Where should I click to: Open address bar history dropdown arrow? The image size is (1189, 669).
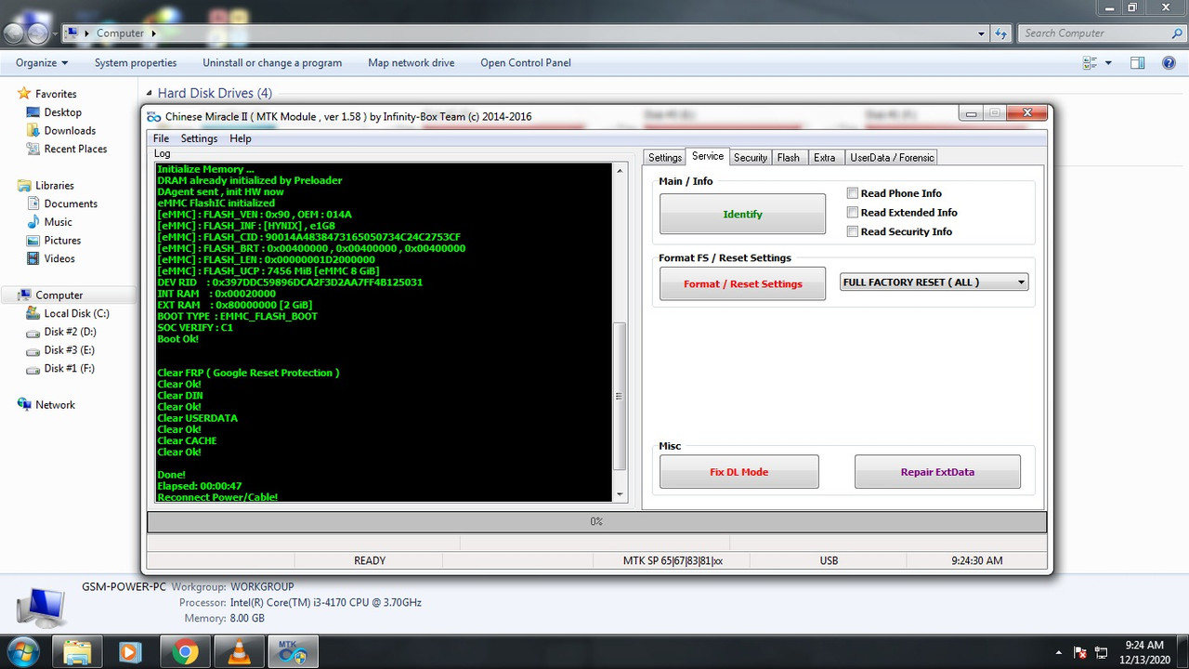982,33
